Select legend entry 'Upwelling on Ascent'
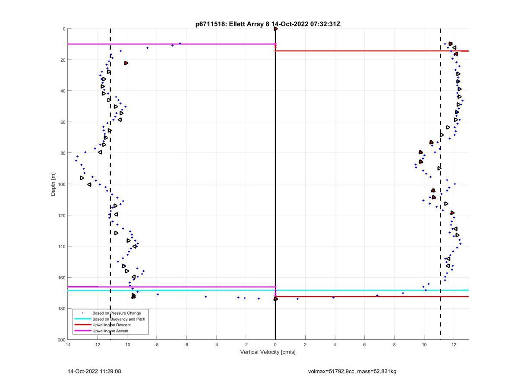This screenshot has height=382, width=518. click(x=110, y=331)
